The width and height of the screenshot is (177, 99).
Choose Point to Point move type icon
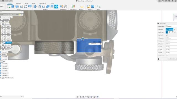[x=175, y=32]
